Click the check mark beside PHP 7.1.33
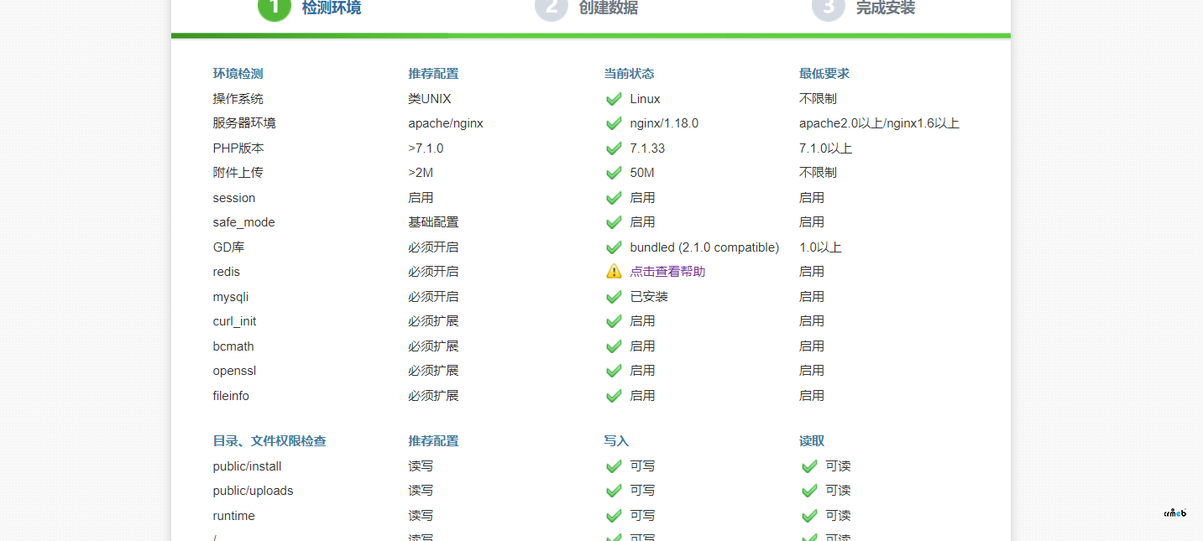1203x541 pixels. [614, 148]
